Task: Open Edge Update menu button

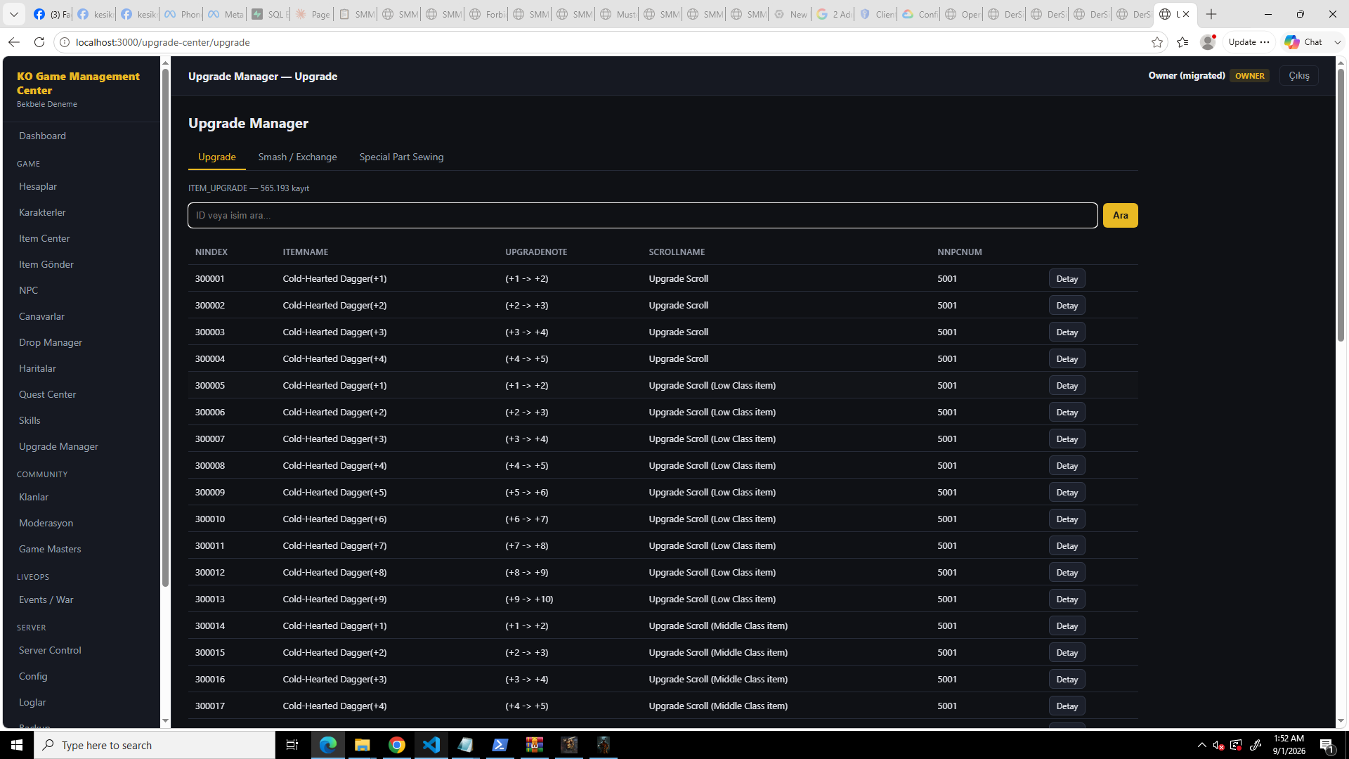Action: click(x=1249, y=42)
